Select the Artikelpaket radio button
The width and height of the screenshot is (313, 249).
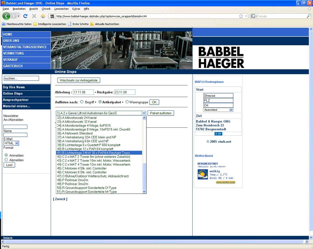100,102
